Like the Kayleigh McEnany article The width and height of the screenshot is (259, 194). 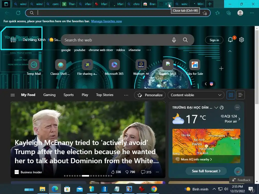tap(116, 172)
